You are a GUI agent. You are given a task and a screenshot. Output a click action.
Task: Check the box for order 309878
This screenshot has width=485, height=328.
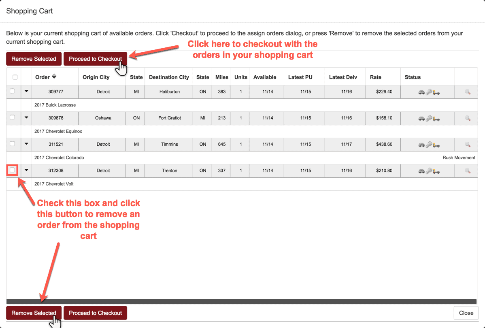click(12, 117)
